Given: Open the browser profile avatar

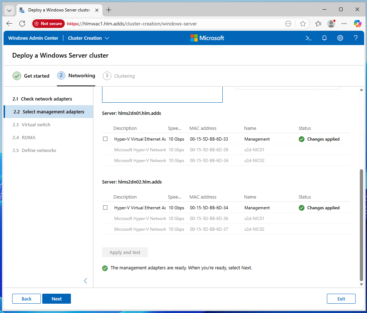Looking at the screenshot, I should pos(331,24).
